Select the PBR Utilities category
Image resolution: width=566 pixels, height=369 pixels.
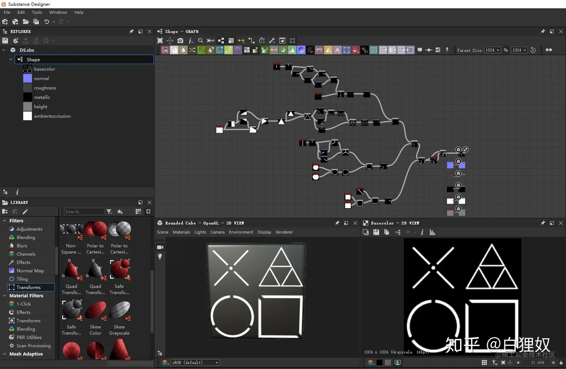[29, 337]
